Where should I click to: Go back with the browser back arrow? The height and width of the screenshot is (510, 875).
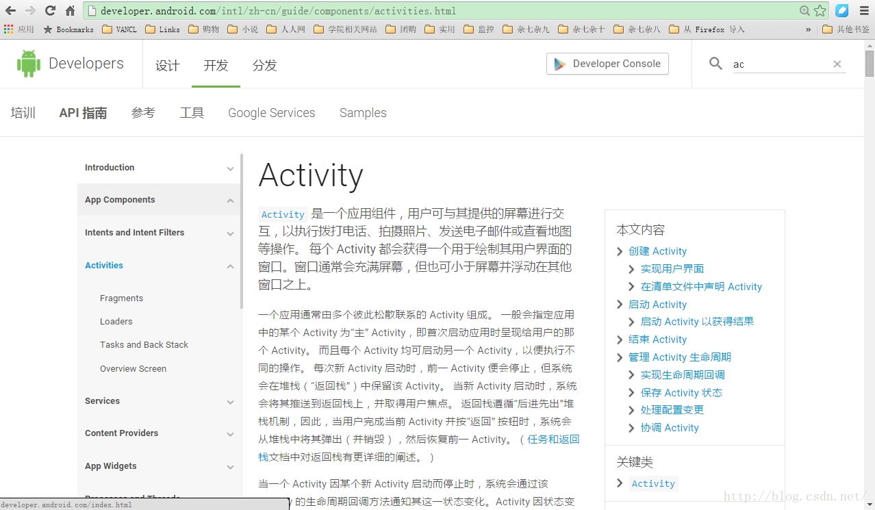11,10
